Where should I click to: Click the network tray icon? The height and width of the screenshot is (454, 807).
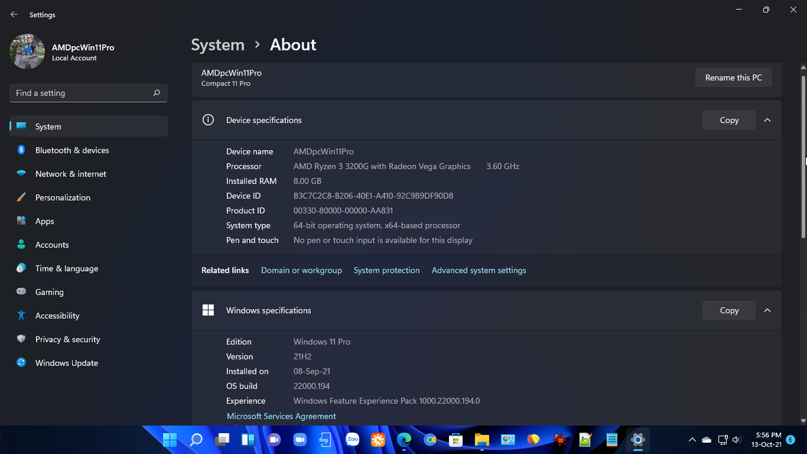[723, 439]
